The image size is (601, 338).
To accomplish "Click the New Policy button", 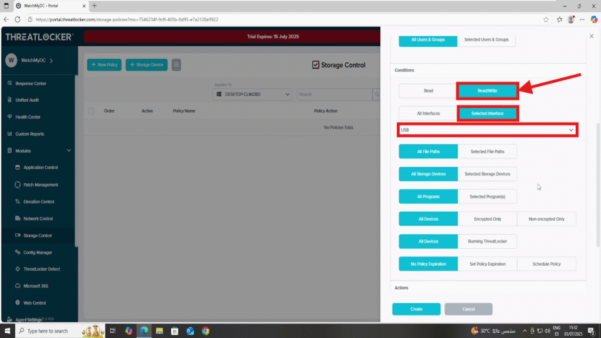I will click(104, 65).
